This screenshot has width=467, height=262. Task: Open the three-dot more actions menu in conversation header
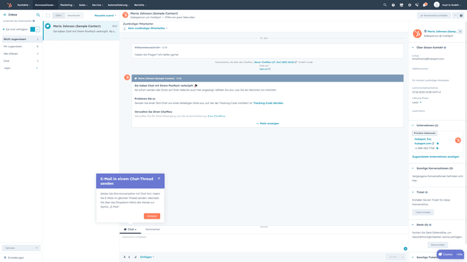point(455,16)
